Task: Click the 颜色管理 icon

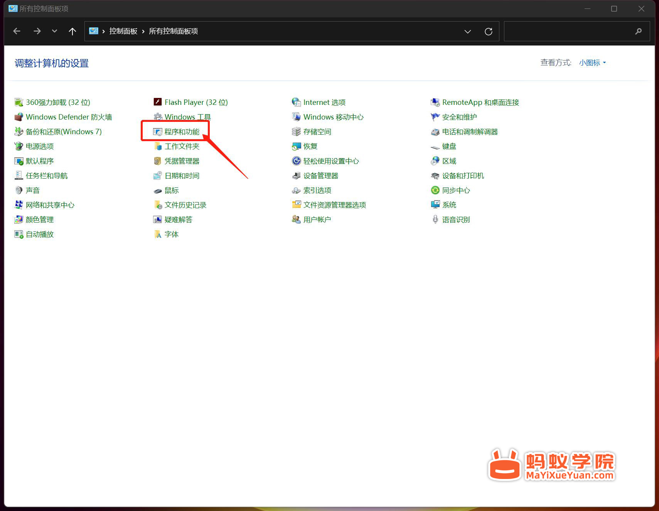Action: coord(19,219)
